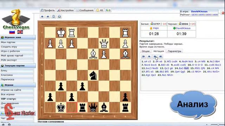Click the forward arrow toolbar icon
Viewport: 225px width, 126px height.
tap(48, 16)
